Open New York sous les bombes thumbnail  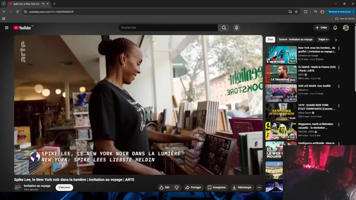[x=281, y=55]
